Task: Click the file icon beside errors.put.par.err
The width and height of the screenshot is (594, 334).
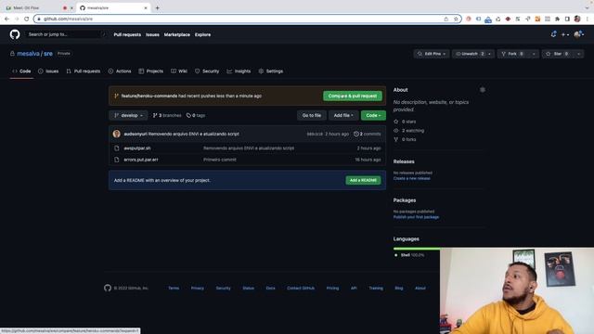Action: [117, 160]
